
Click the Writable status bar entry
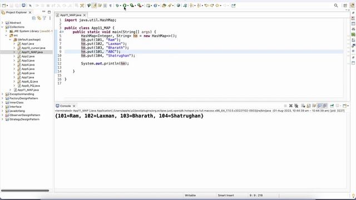190,195
